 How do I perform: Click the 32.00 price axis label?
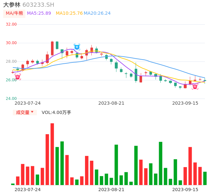tap(11, 24)
